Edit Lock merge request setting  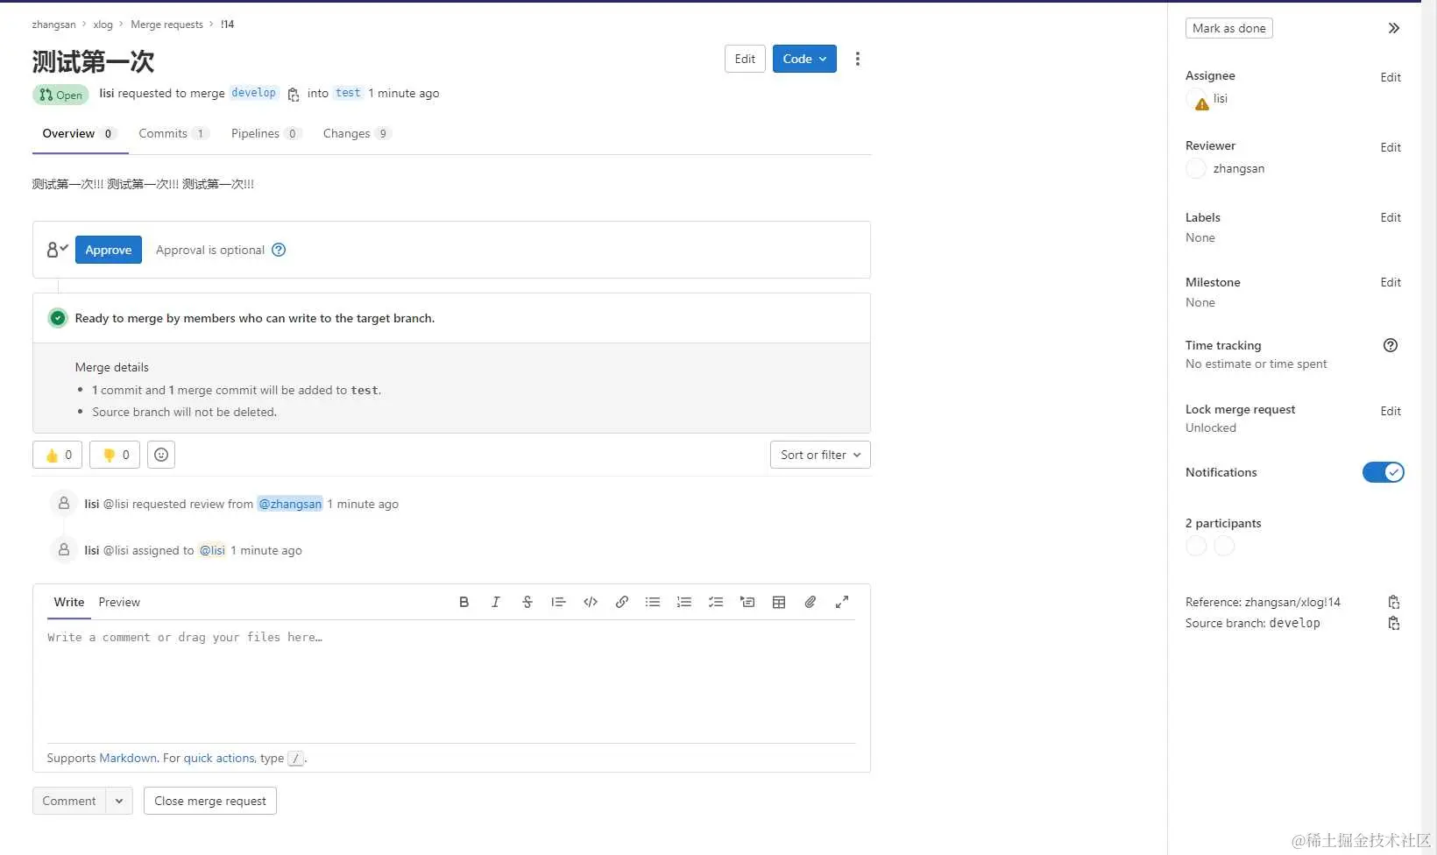tap(1391, 411)
